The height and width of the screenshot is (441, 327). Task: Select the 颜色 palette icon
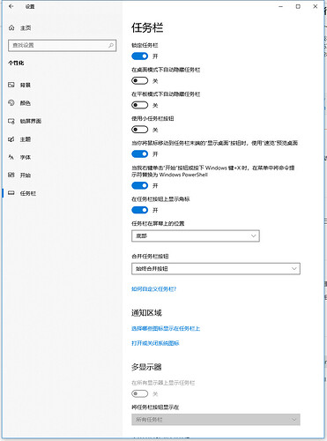(11, 103)
